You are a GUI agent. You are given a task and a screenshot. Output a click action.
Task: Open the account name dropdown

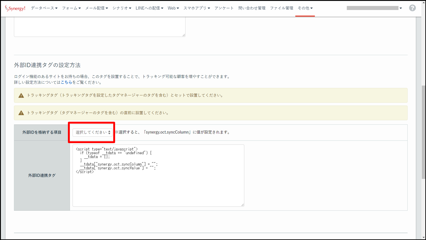coord(374,8)
